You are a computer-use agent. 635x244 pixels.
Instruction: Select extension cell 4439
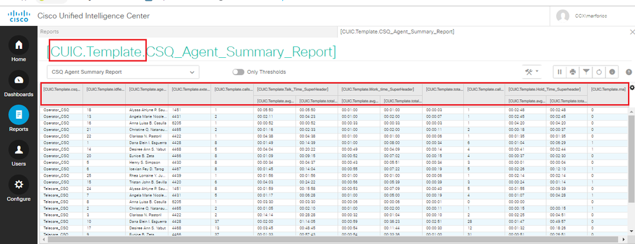(x=177, y=175)
